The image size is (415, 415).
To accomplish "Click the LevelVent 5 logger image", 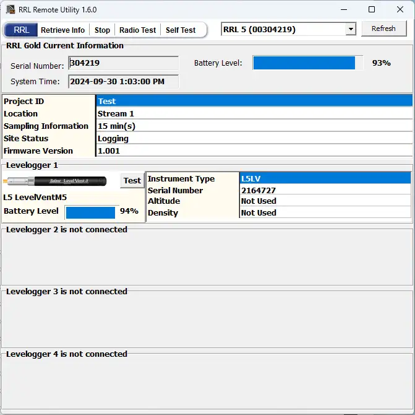I will (55, 181).
